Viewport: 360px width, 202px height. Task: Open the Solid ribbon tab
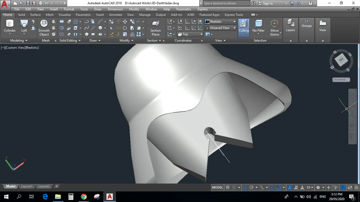click(22, 15)
